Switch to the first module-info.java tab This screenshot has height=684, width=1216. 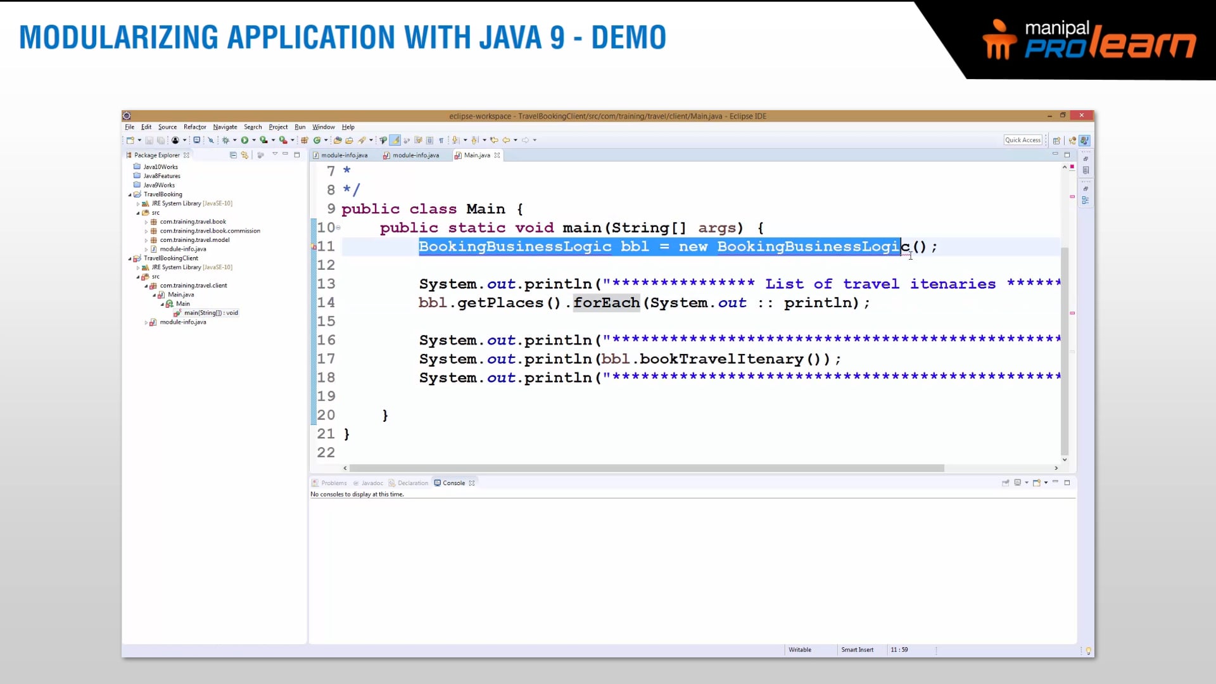344,155
